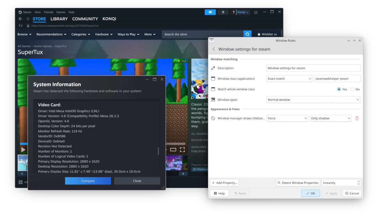The height and width of the screenshot is (212, 378).
Task: Click the Search the store field
Action: coord(203,34)
